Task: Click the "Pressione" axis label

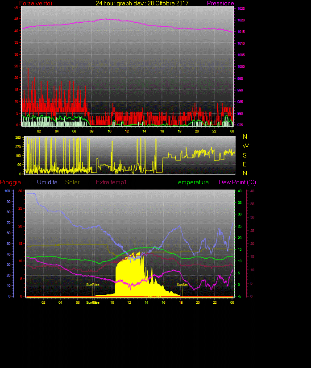Action: click(x=220, y=3)
